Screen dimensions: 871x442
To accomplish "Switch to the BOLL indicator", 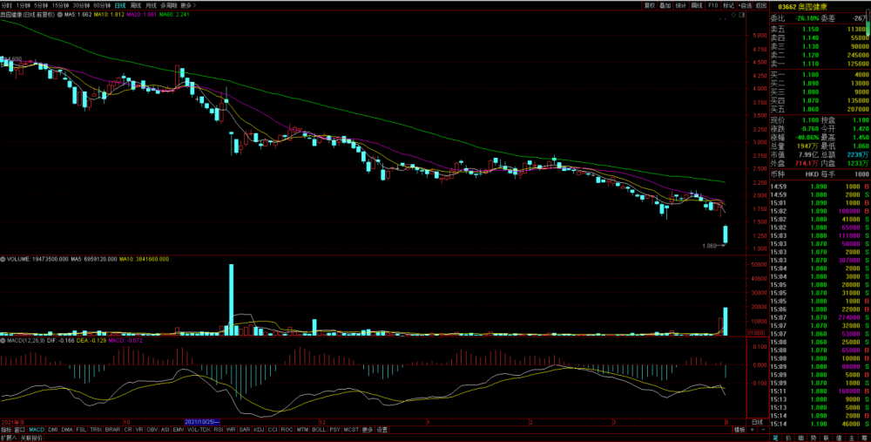I will pyautogui.click(x=319, y=430).
